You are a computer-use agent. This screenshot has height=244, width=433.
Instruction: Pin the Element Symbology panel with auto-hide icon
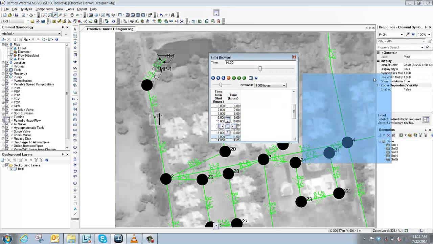pos(63,27)
